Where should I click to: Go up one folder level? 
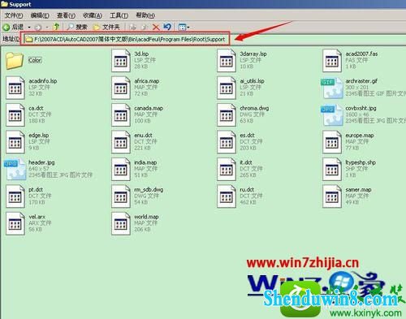click(x=56, y=27)
